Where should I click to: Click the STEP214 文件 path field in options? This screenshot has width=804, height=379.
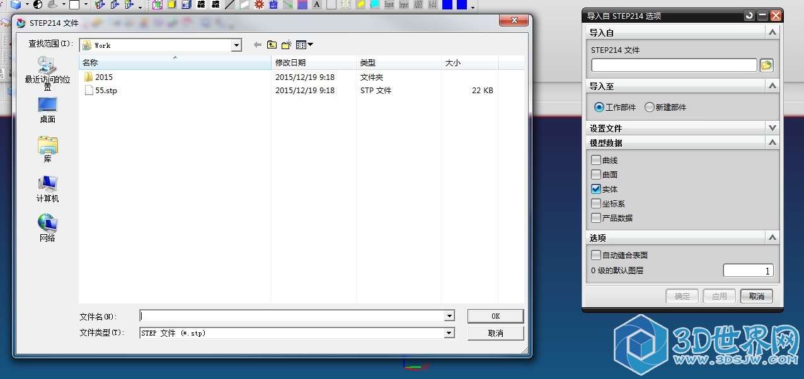click(674, 65)
